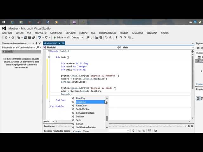The image size is (203, 152).
Task: Open Cuadro de herramientas window options arrow
Action: (x=33, y=43)
